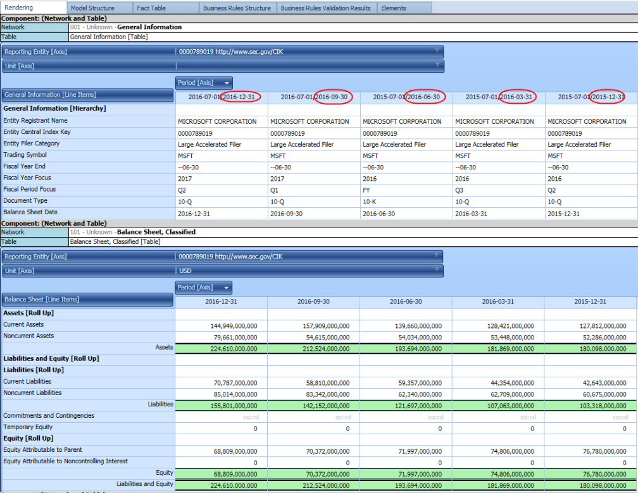Click General Information network row 001
638x493 pixels.
tap(319, 27)
